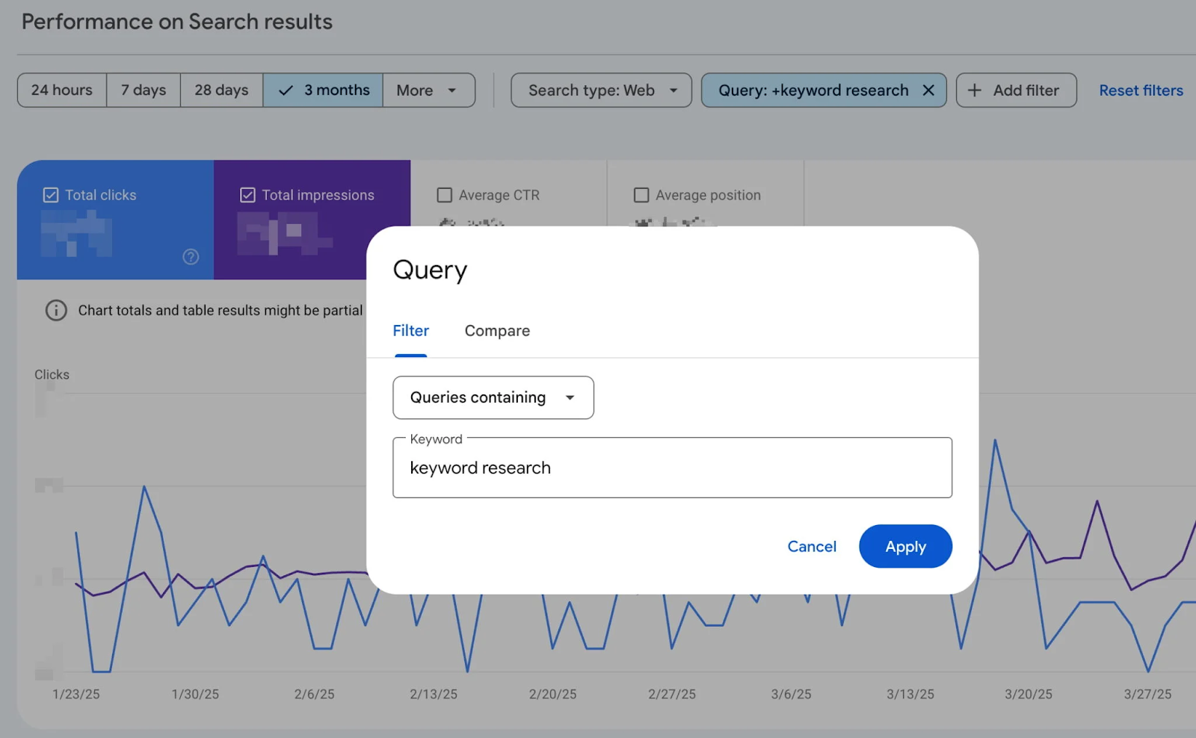The height and width of the screenshot is (738, 1196).
Task: Open the More date range dropdown
Action: point(429,90)
